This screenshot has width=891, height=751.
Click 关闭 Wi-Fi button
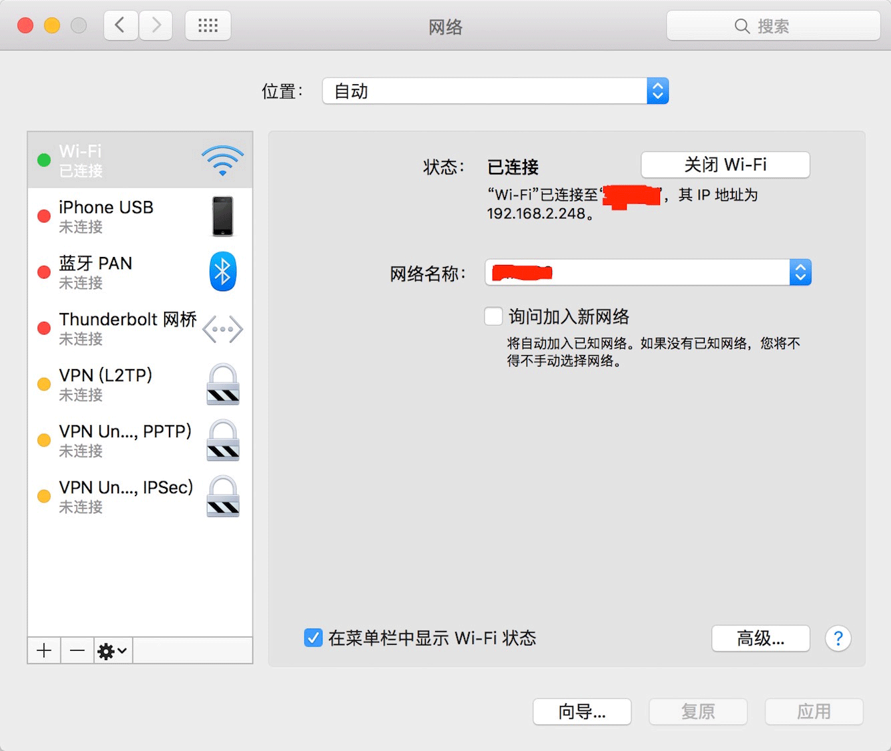click(x=725, y=165)
